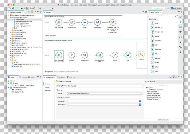Select Inbound Properties in Input metadata
This screenshot has width=190, height=134.
pyautogui.click(x=153, y=95)
